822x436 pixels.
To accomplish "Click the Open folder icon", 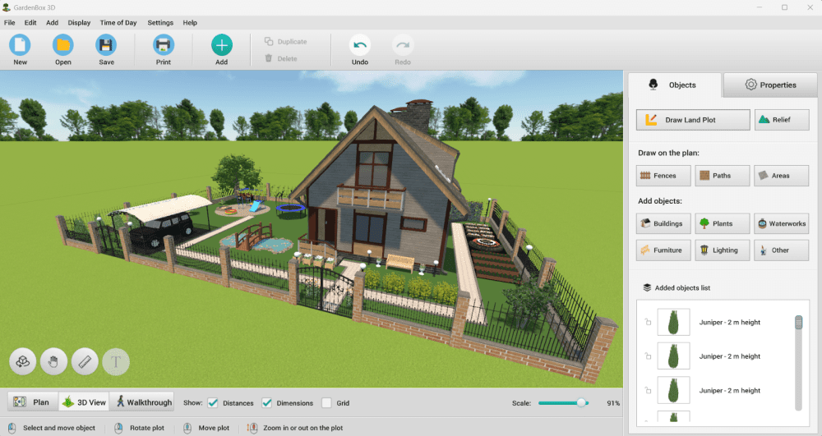I will coord(63,45).
